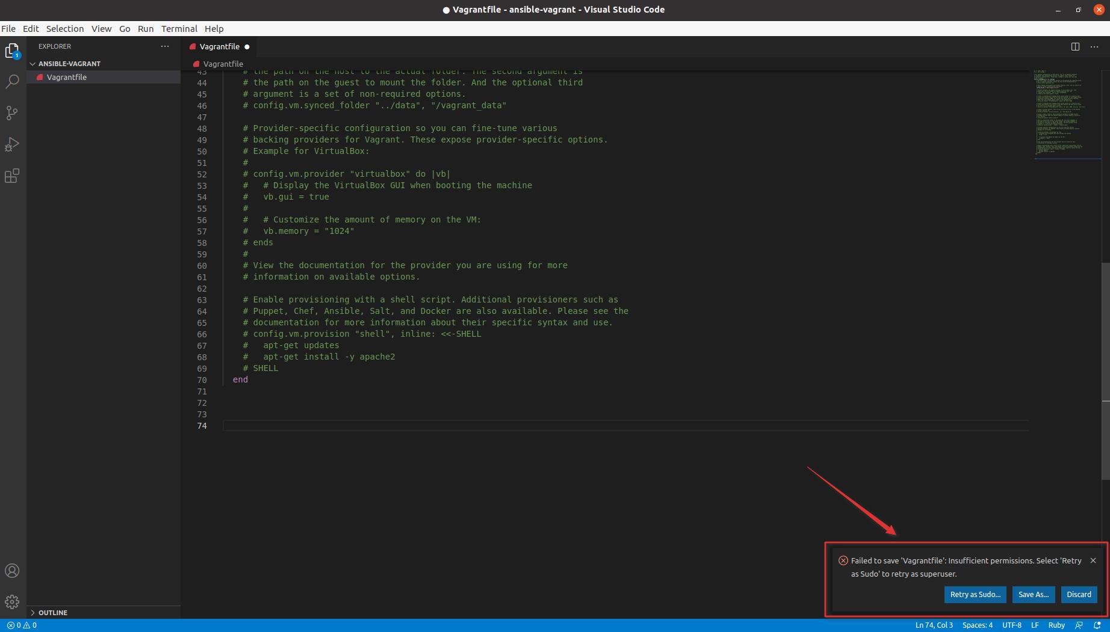Click the feedback icon in status bar

(x=1079, y=625)
